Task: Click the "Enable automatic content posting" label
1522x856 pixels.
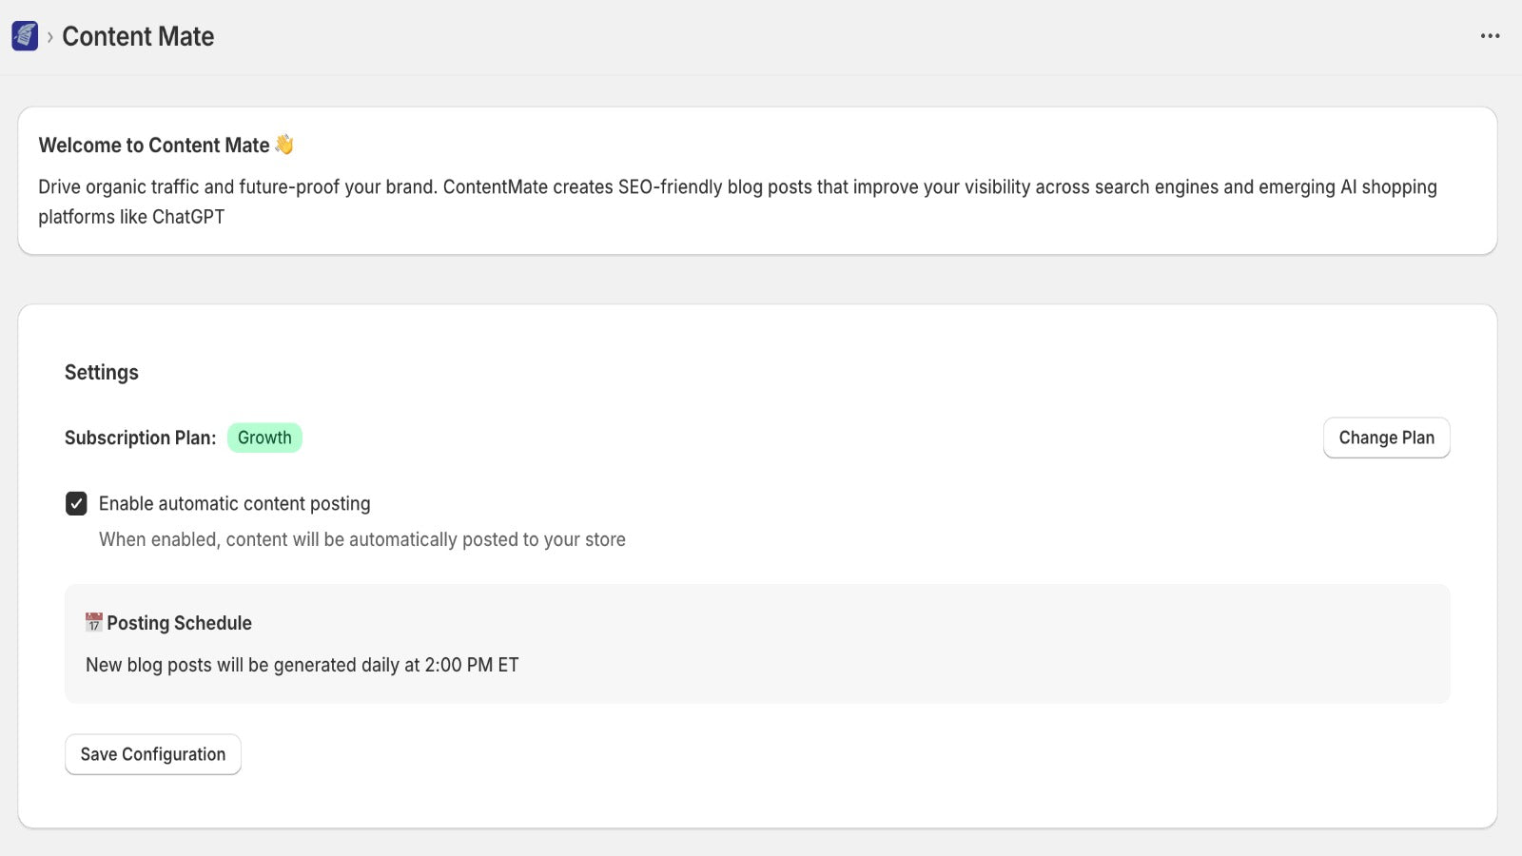Action: click(234, 503)
